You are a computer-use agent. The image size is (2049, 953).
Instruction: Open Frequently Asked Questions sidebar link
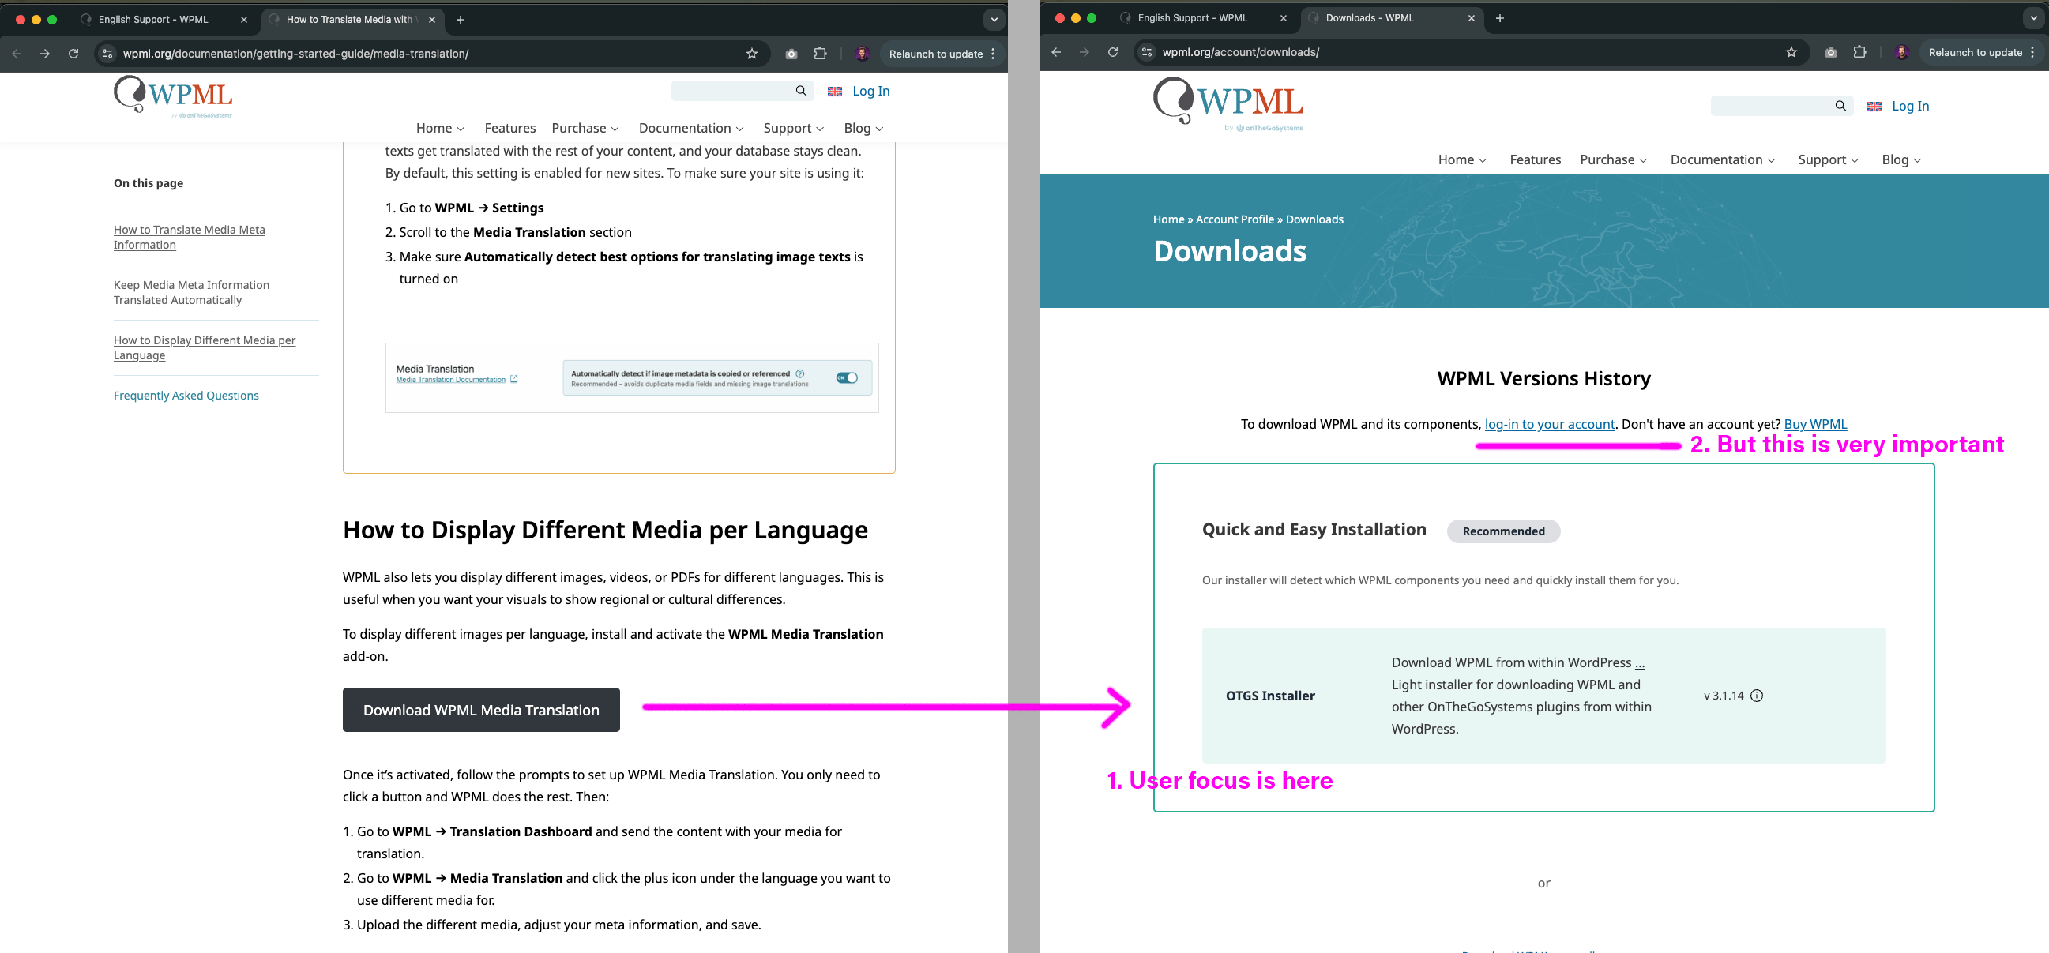pos(186,395)
